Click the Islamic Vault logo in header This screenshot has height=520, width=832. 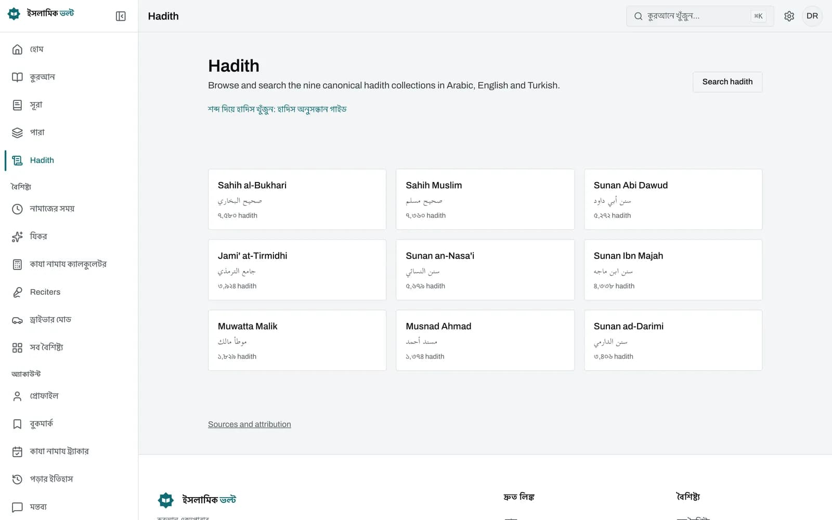pyautogui.click(x=41, y=14)
